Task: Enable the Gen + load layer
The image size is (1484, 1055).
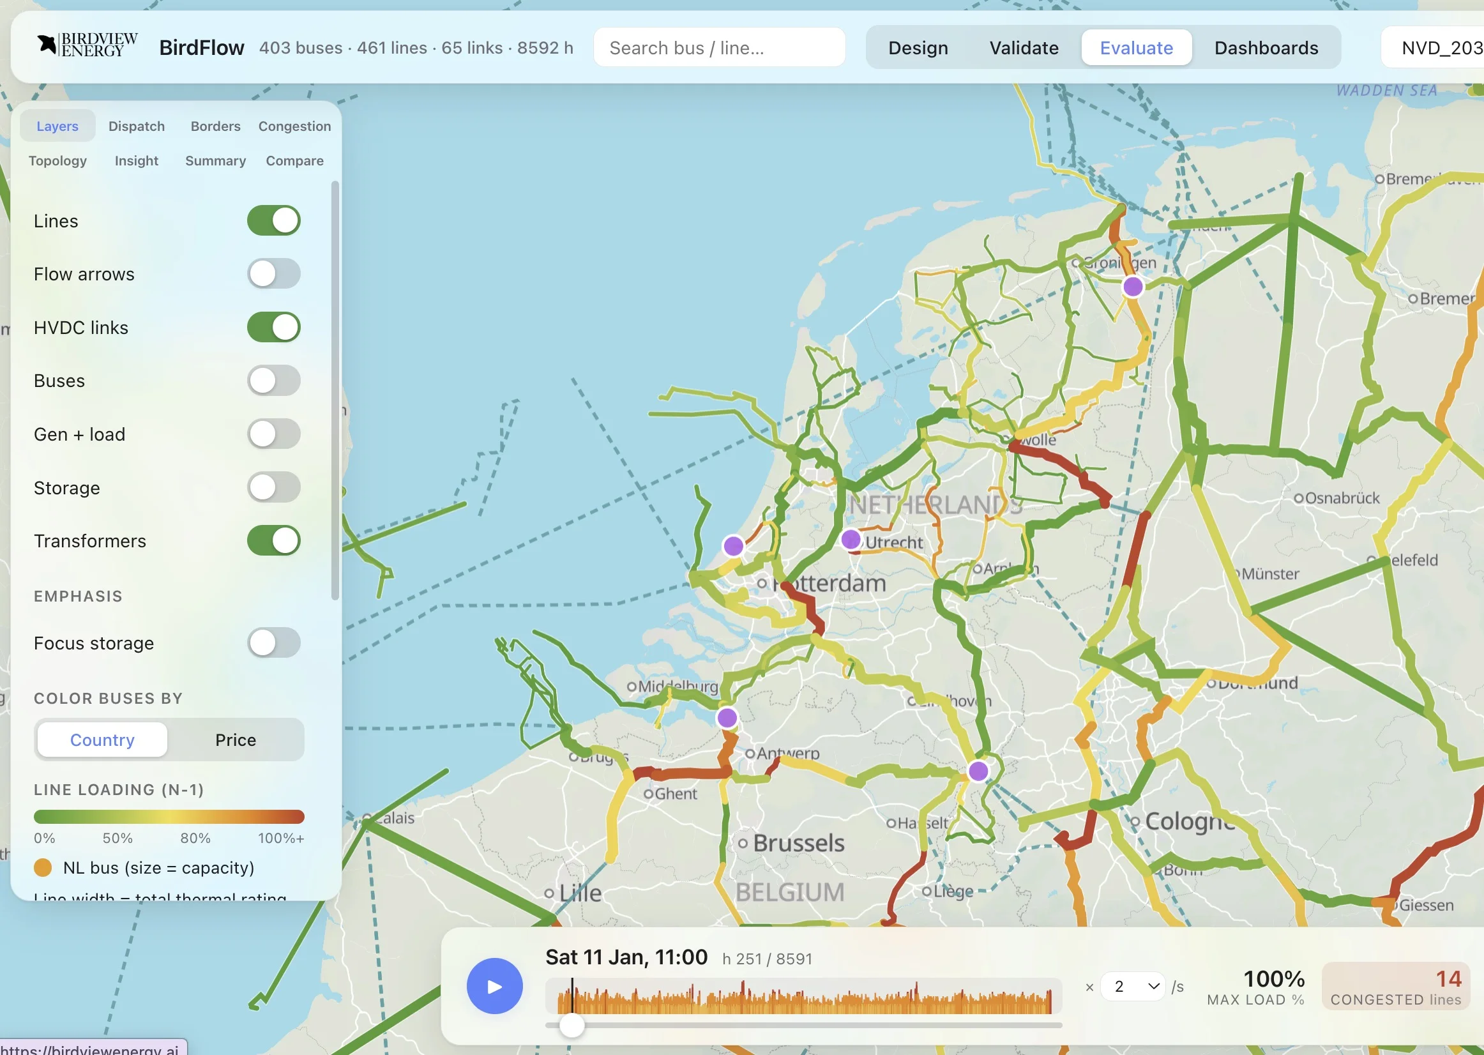Action: [x=273, y=434]
